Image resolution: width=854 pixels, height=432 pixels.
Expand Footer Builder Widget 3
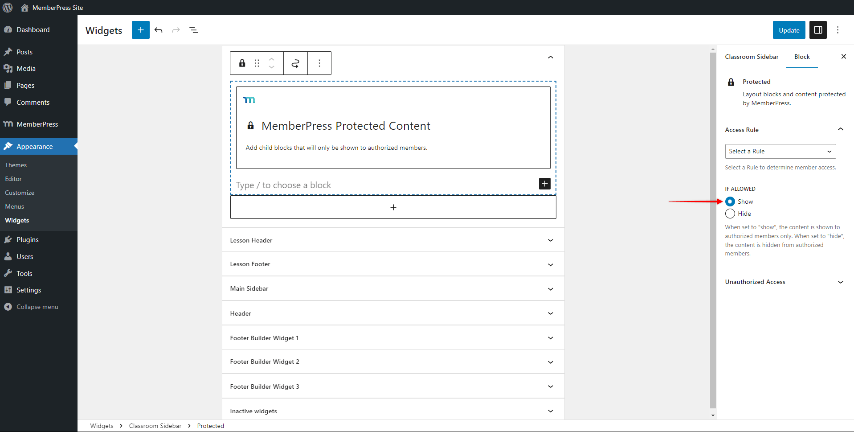551,387
